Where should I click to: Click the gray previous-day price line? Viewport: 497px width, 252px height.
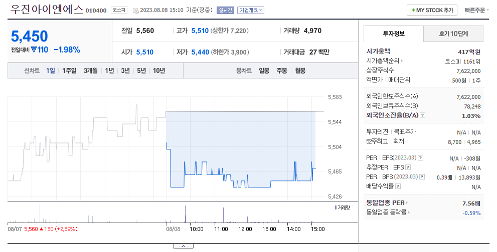(x=87, y=143)
